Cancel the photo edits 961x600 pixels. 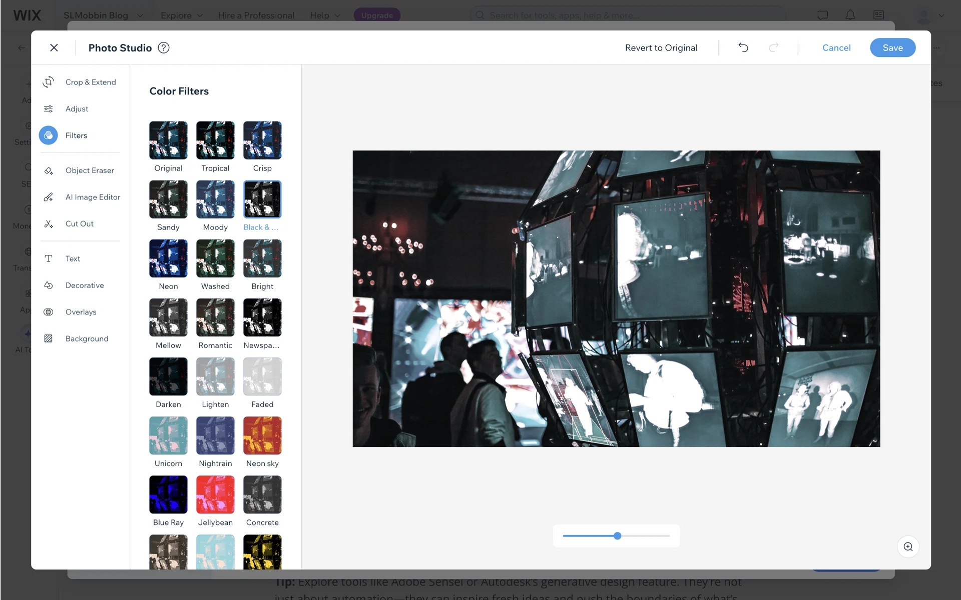pos(836,47)
